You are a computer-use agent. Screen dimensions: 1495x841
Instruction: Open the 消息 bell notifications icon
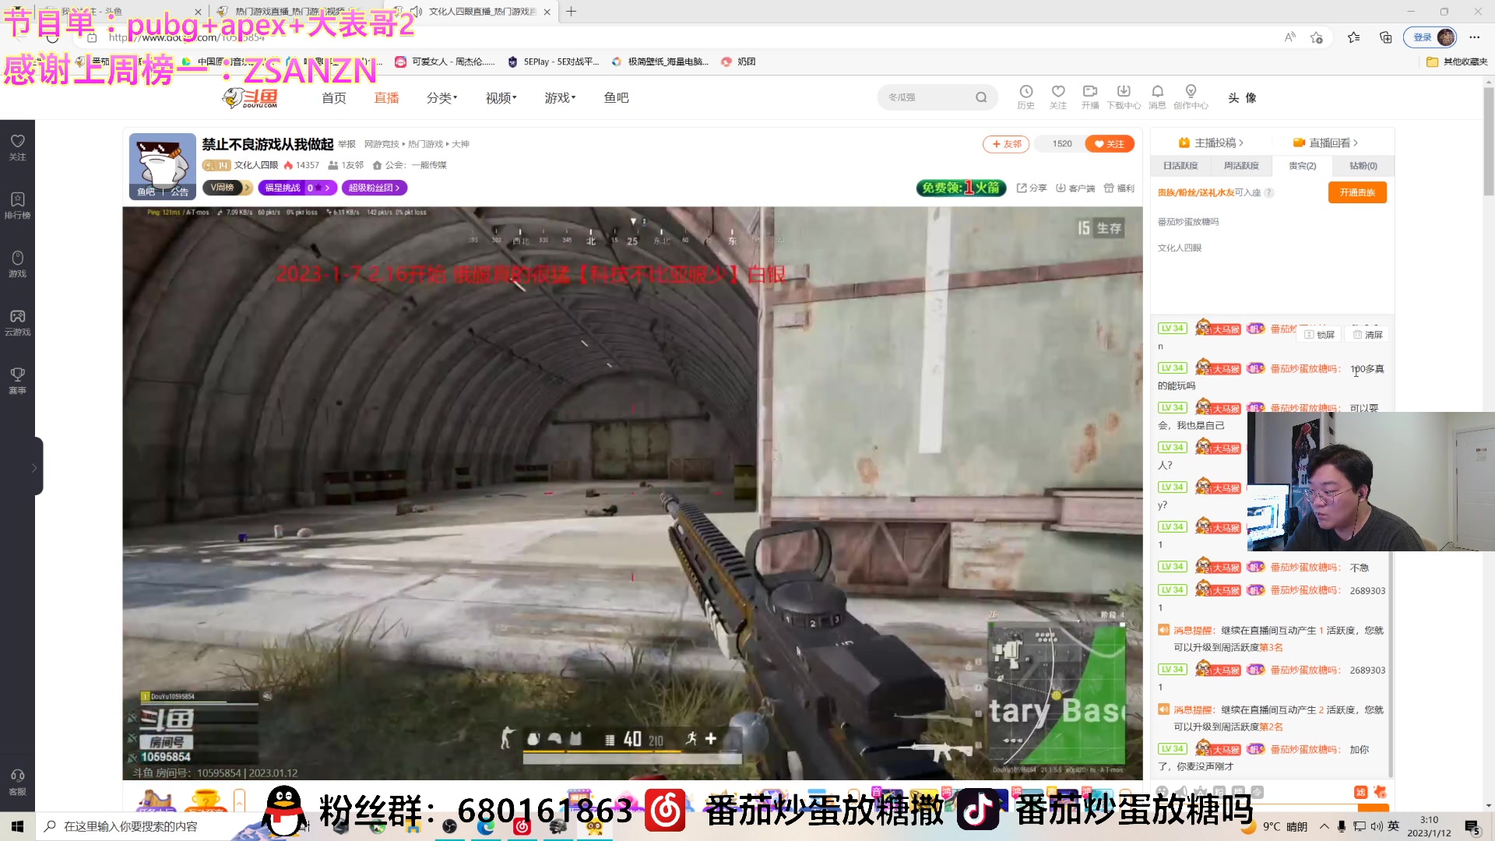1157,97
